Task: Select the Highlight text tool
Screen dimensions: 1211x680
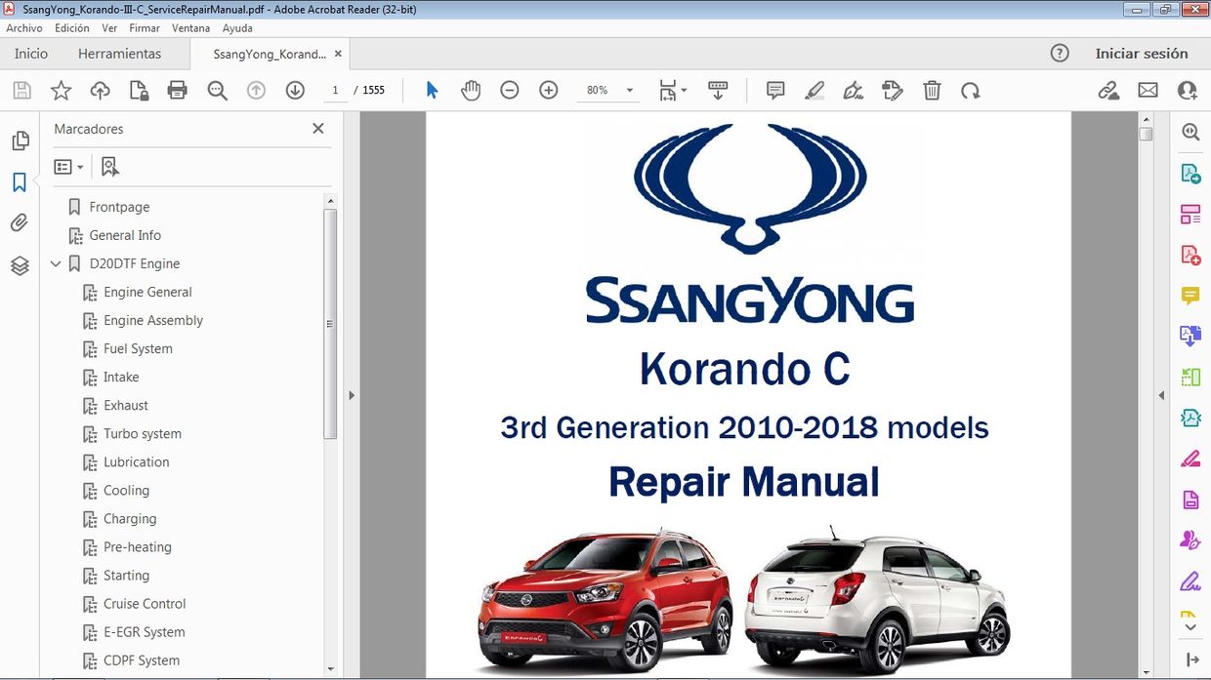Action: pos(814,90)
